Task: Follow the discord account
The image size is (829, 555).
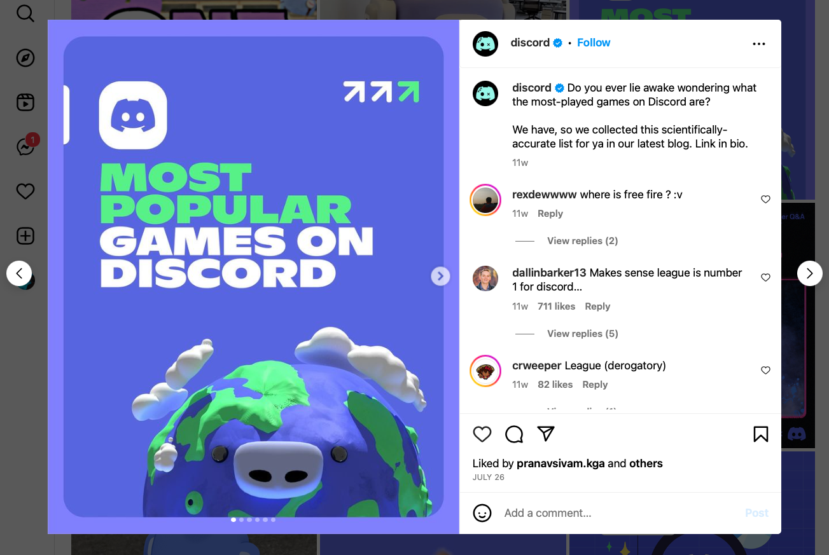Action: [x=594, y=43]
